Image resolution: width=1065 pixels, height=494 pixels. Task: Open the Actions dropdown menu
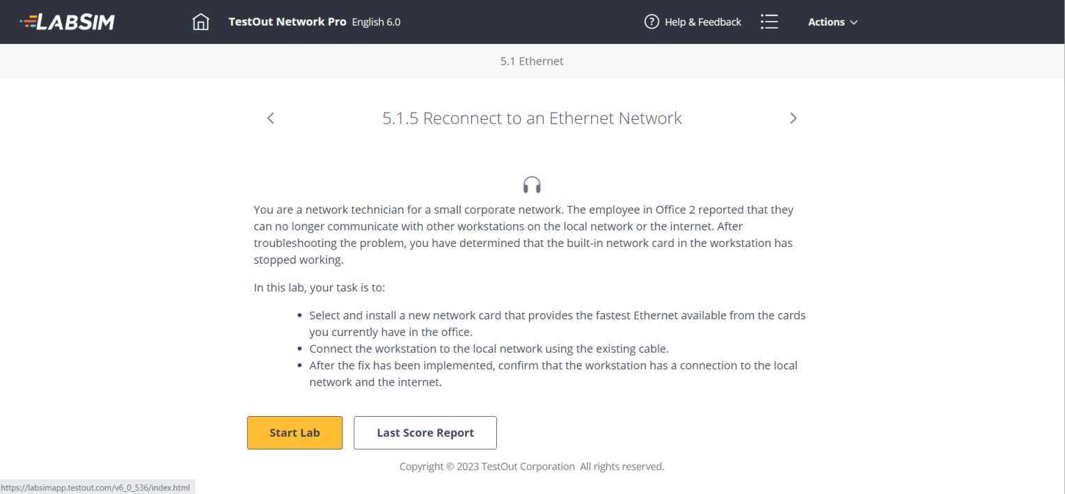827,22
